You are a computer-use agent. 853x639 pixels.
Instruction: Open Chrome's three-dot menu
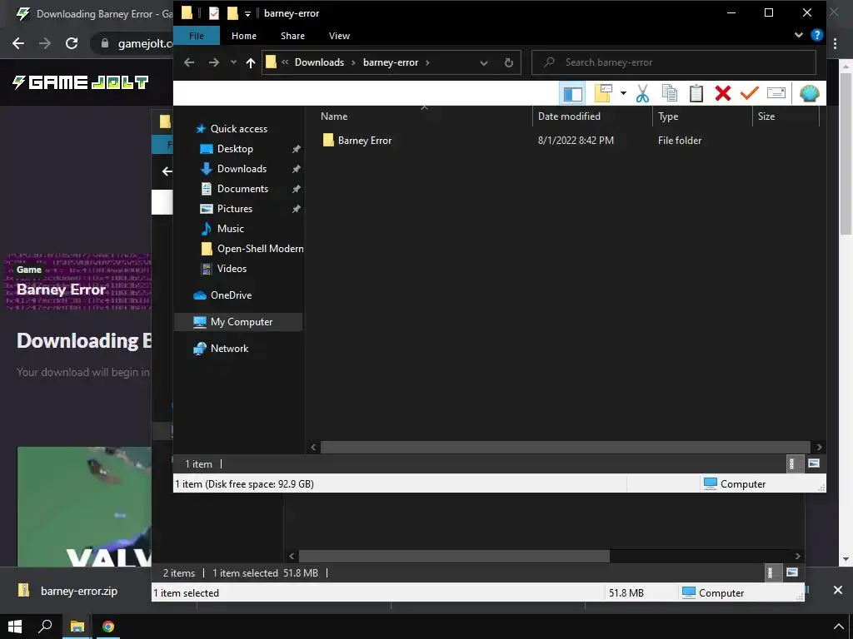point(835,43)
